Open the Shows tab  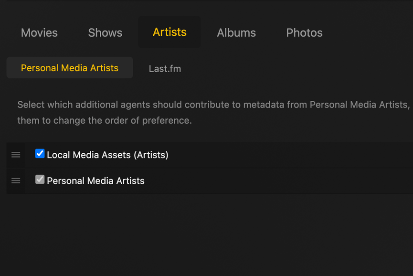[x=105, y=32]
